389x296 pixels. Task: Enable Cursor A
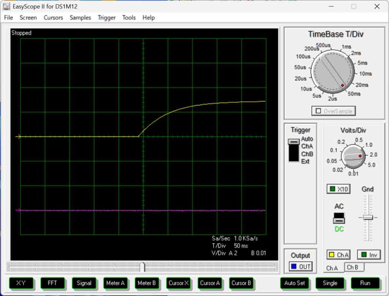click(210, 283)
